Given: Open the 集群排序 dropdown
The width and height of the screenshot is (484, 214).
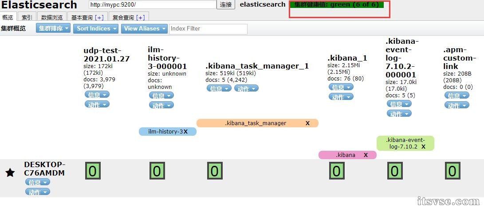Looking at the screenshot, I should (53, 28).
